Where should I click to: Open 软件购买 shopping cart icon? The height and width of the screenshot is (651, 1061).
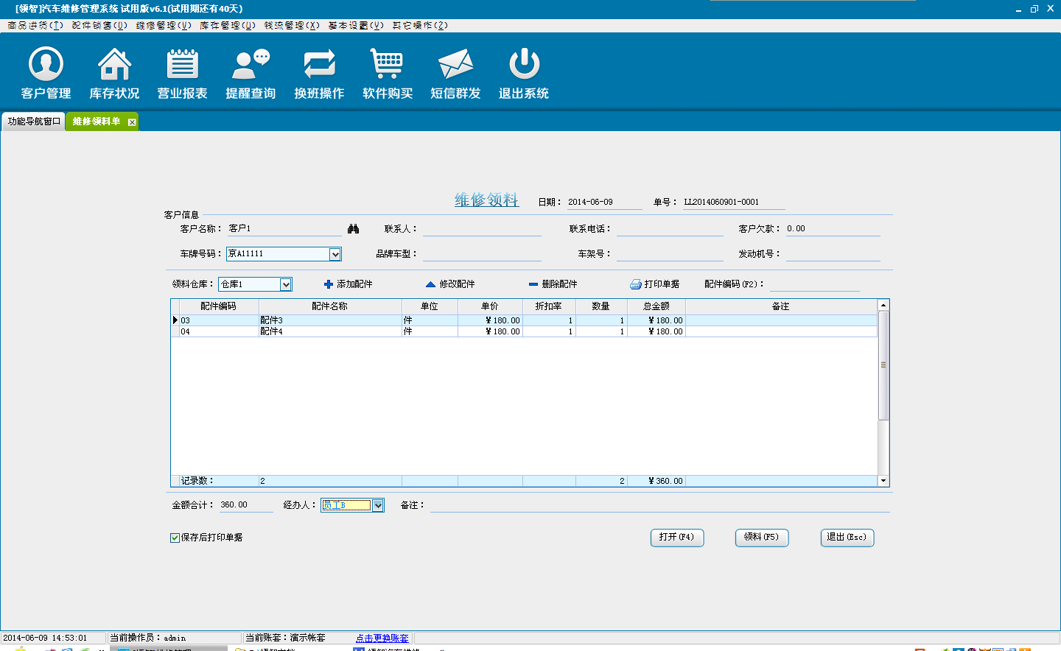[387, 65]
